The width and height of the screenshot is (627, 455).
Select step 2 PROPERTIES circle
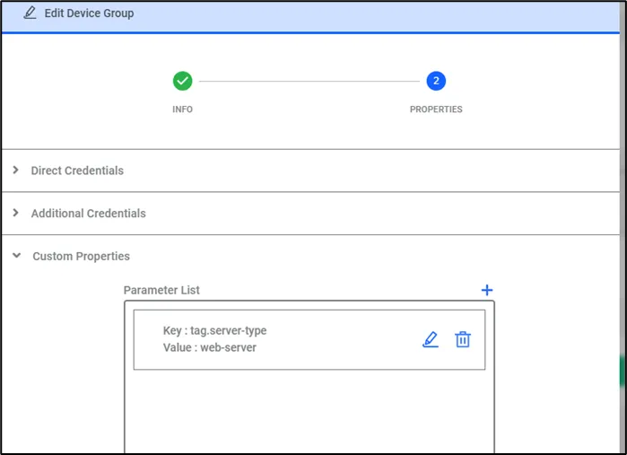436,81
